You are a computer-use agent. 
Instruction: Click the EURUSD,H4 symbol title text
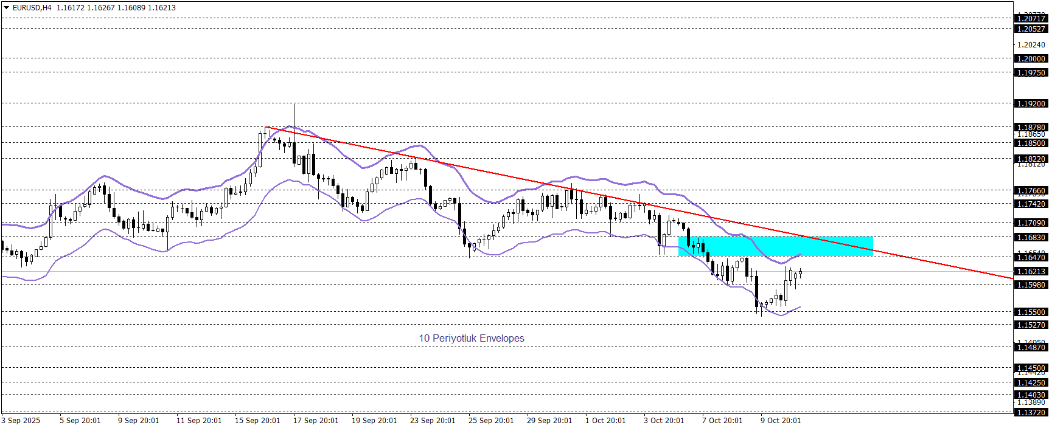pyautogui.click(x=32, y=8)
